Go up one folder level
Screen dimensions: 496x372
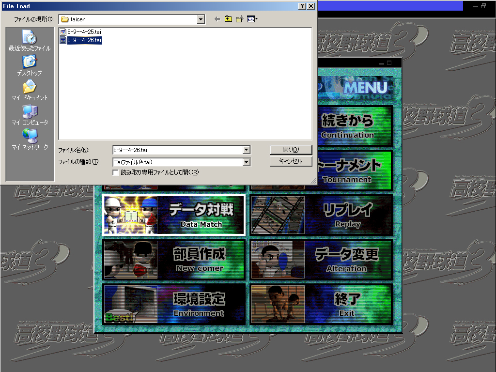pyautogui.click(x=228, y=19)
